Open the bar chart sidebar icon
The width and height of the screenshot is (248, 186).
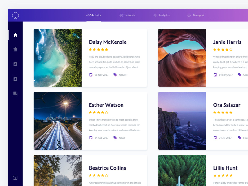[15, 64]
